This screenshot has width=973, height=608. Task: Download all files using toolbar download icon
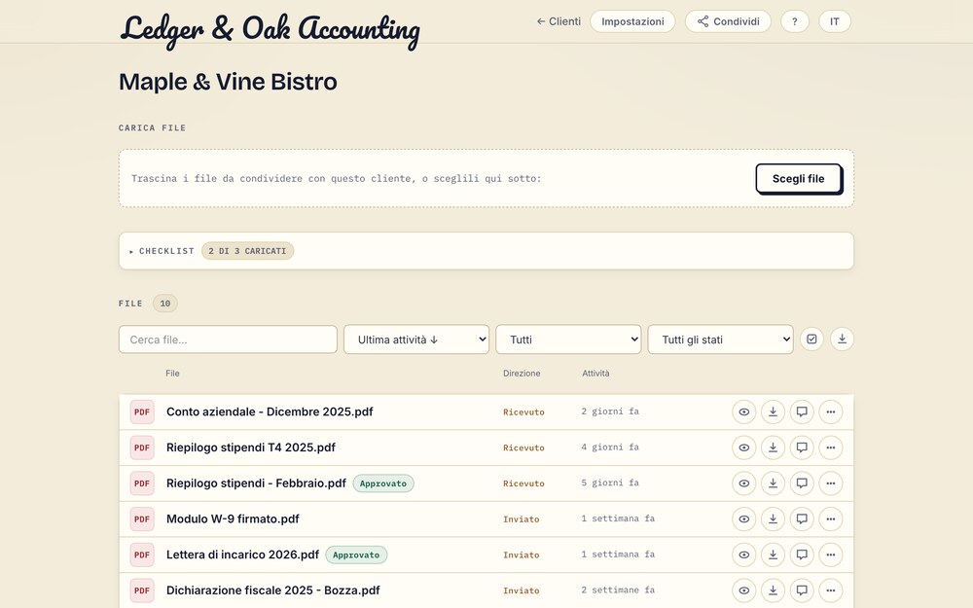pos(842,339)
